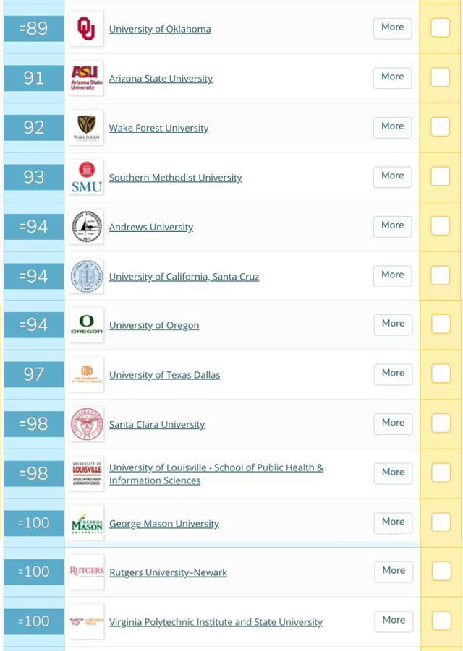Viewport: 463px width, 651px height.
Task: Expand More for University of Texas Dallas
Action: (393, 374)
